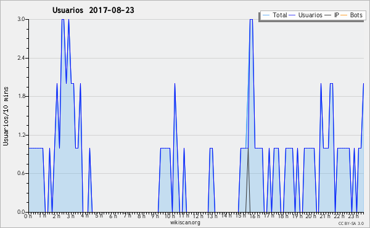This screenshot has height=228, width=370.
Task: Click the '10 h' x-axis label
Action: click(x=170, y=216)
